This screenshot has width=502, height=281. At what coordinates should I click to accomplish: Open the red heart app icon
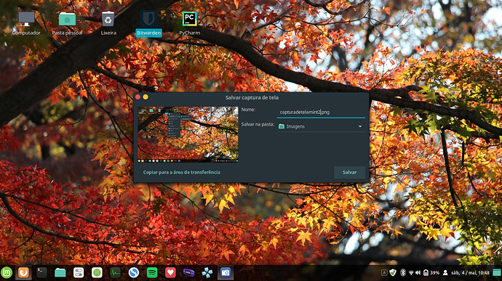click(170, 273)
